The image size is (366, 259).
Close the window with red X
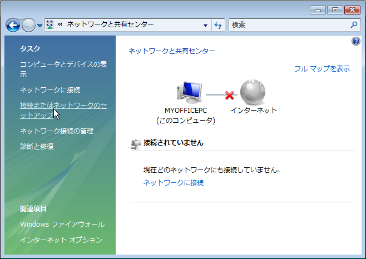click(352, 10)
